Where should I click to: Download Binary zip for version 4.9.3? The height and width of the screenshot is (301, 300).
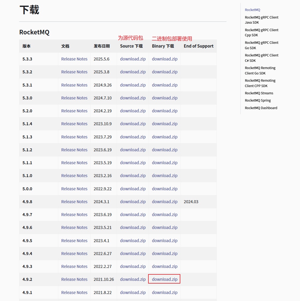pos(165,266)
